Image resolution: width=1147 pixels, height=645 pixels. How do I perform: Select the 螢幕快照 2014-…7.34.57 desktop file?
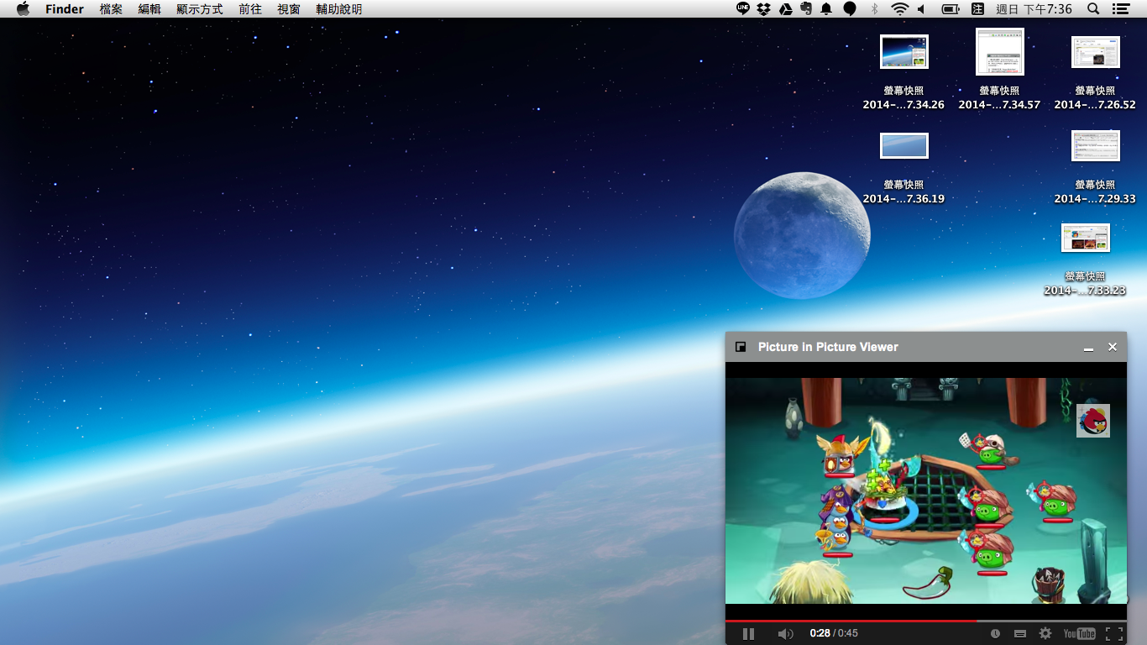pyautogui.click(x=999, y=69)
